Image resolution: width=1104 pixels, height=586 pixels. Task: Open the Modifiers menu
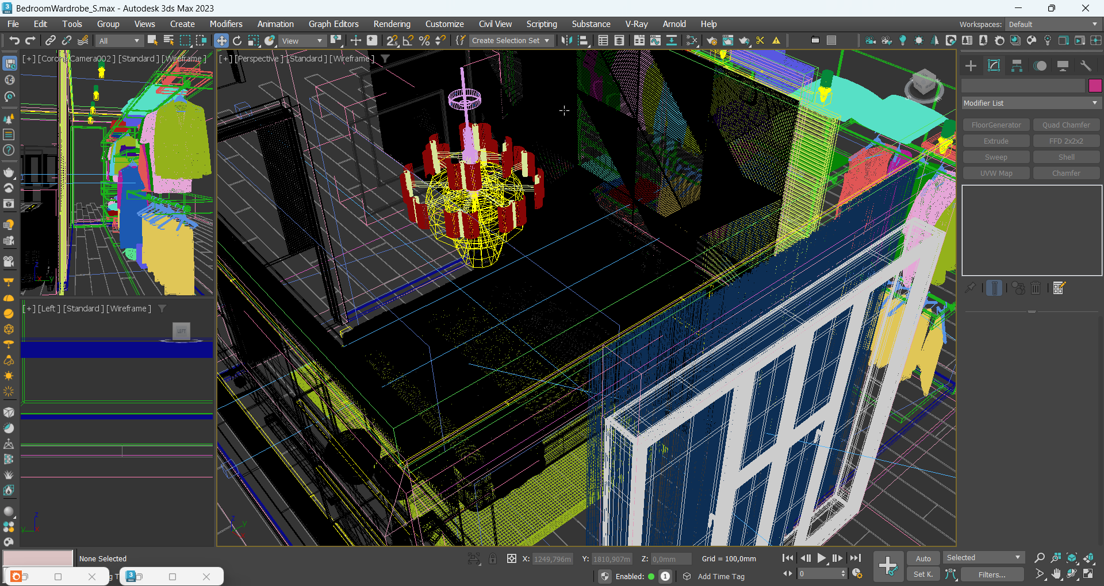(225, 24)
